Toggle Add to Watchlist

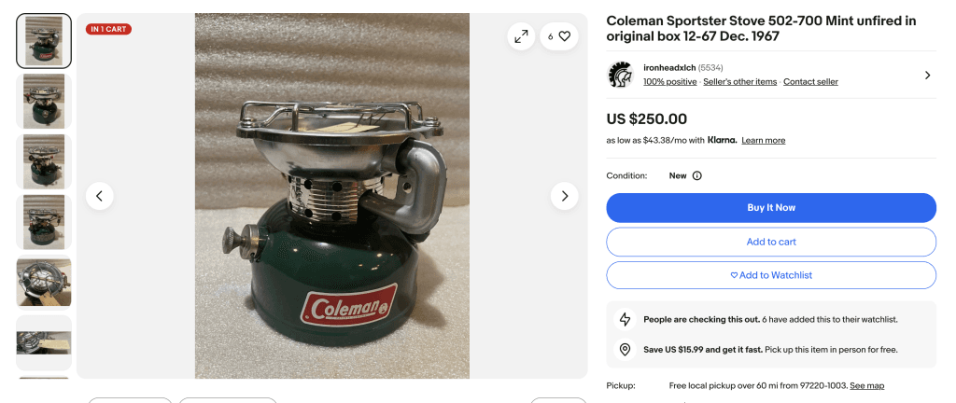tap(771, 275)
